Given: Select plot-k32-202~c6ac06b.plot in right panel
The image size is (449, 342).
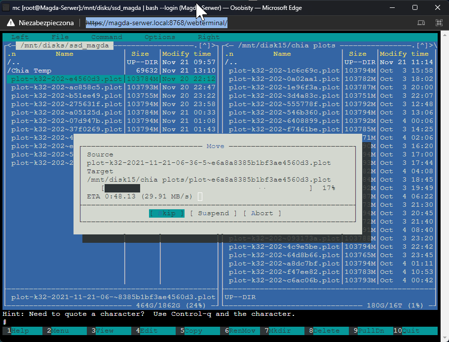Looking at the screenshot, I should tap(329, 280).
